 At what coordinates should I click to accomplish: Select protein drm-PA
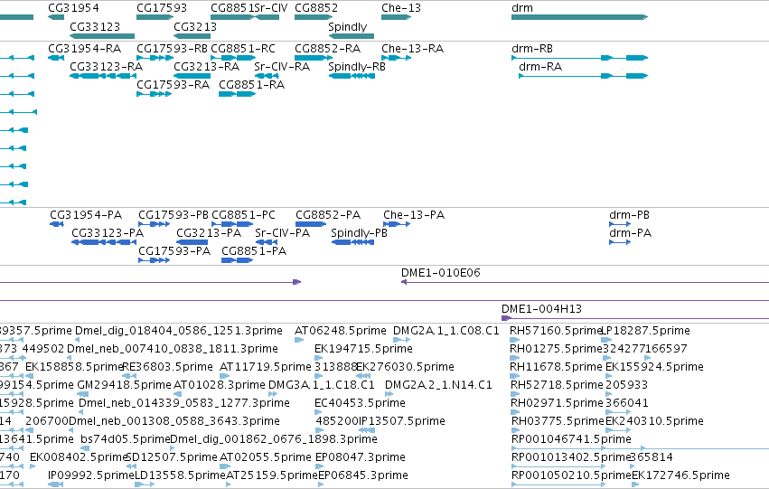(620, 242)
